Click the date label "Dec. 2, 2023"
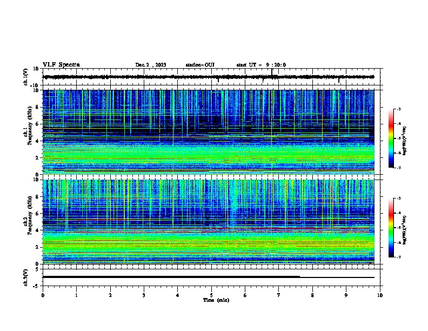This screenshot has width=428, height=331. (x=151, y=65)
